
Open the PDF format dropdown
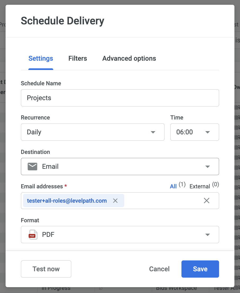[x=120, y=235]
